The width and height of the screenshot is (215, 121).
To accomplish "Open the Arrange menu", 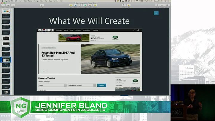I will pos(36,1).
